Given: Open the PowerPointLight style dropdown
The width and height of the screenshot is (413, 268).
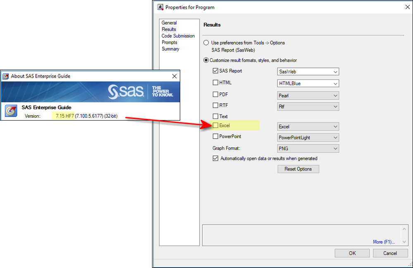Looking at the screenshot, I should (x=308, y=138).
